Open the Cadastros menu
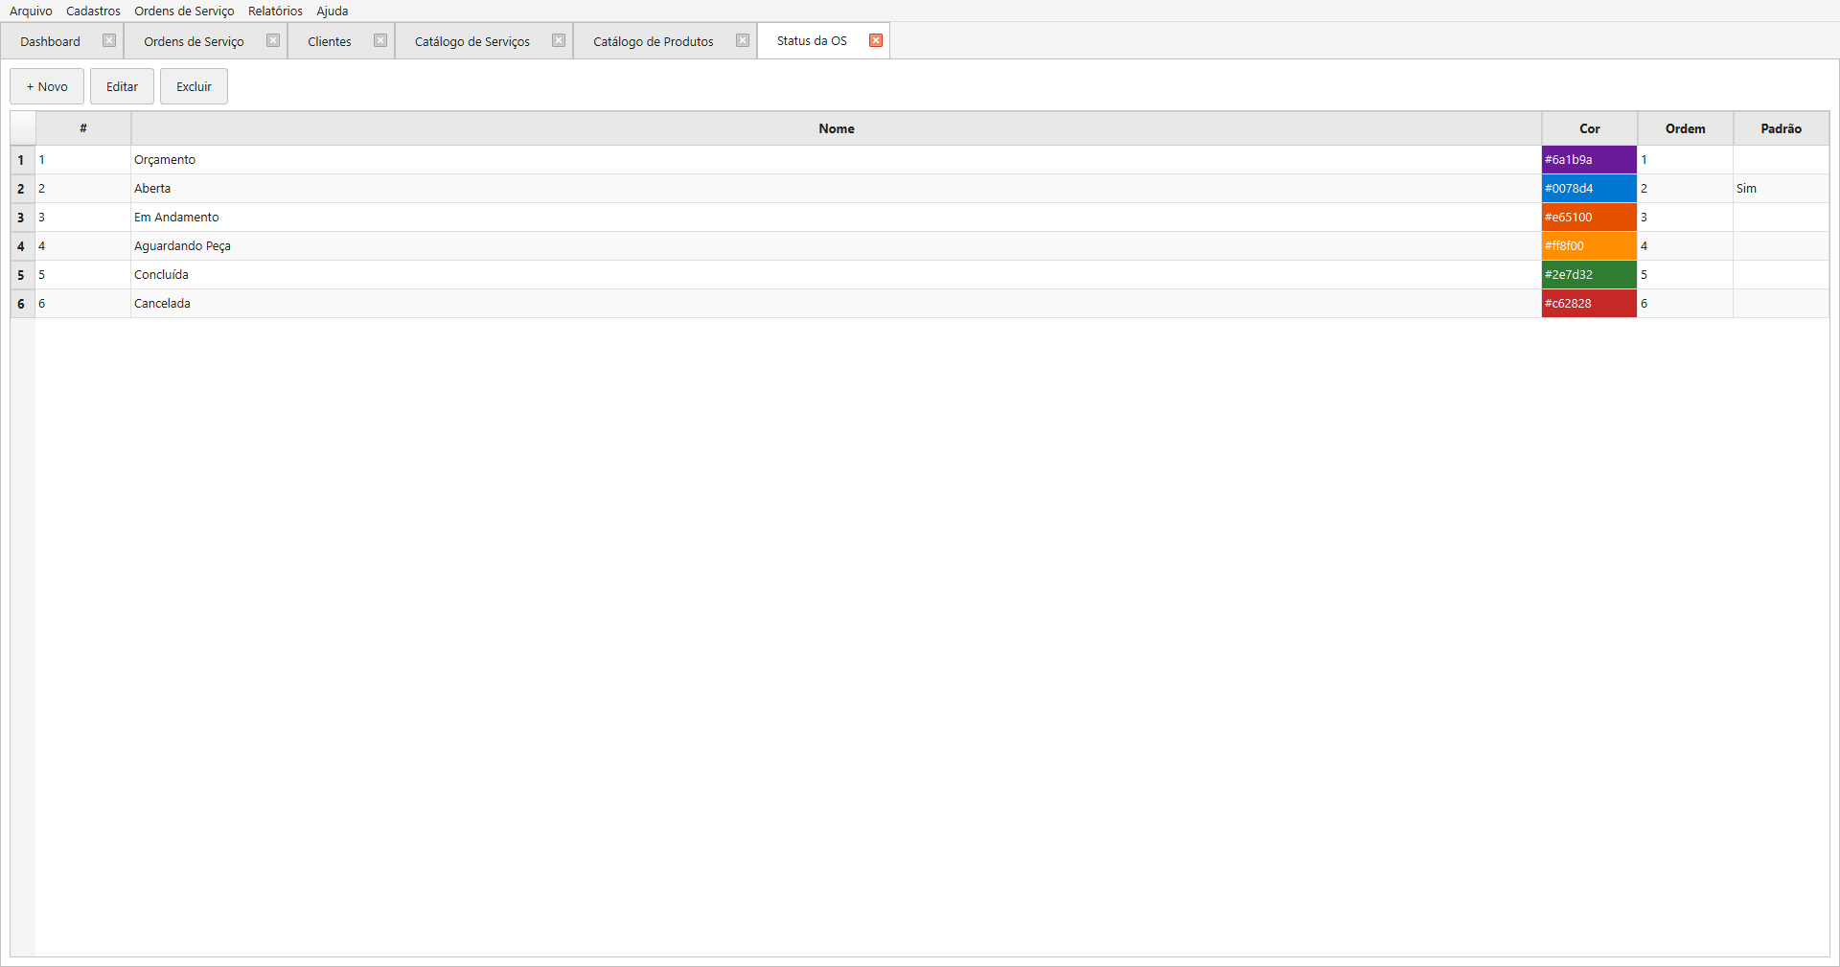The height and width of the screenshot is (967, 1840). 93,11
